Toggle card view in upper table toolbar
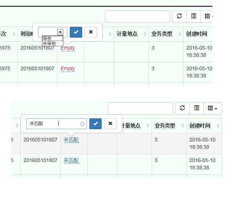Screen dimensions: 242x212 click(194, 17)
